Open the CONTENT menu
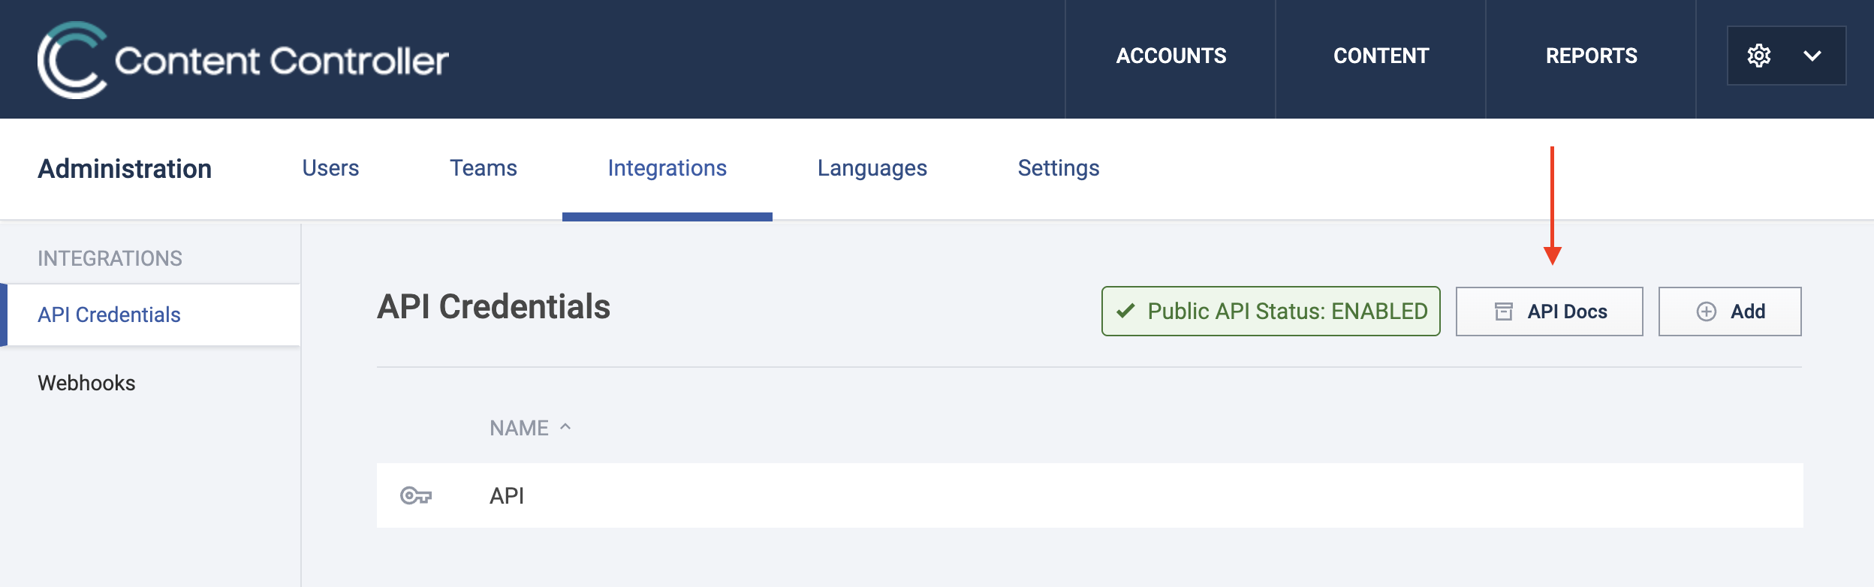The image size is (1874, 587). tap(1381, 56)
